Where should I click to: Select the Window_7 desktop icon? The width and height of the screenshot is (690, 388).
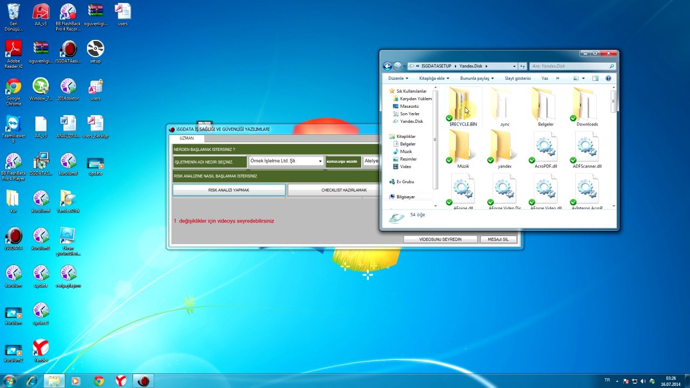point(41,89)
